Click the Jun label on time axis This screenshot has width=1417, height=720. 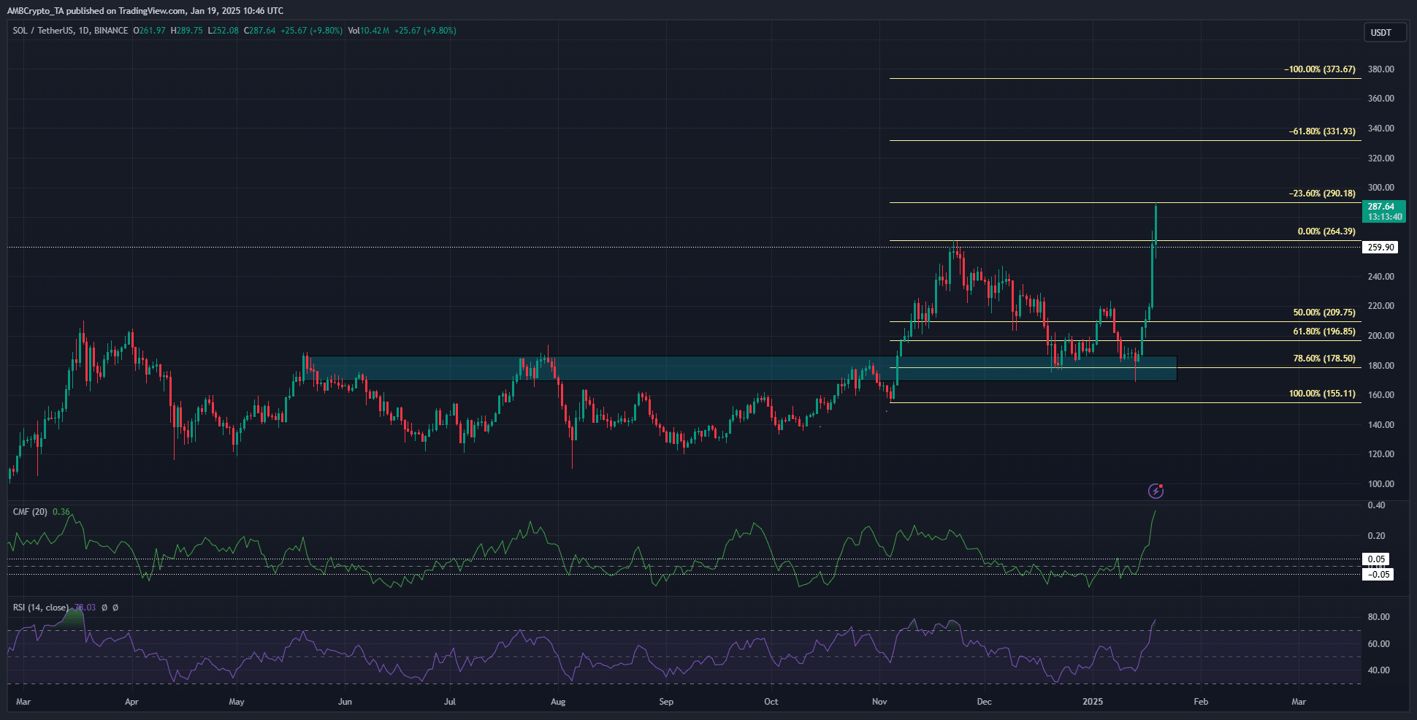(x=345, y=702)
